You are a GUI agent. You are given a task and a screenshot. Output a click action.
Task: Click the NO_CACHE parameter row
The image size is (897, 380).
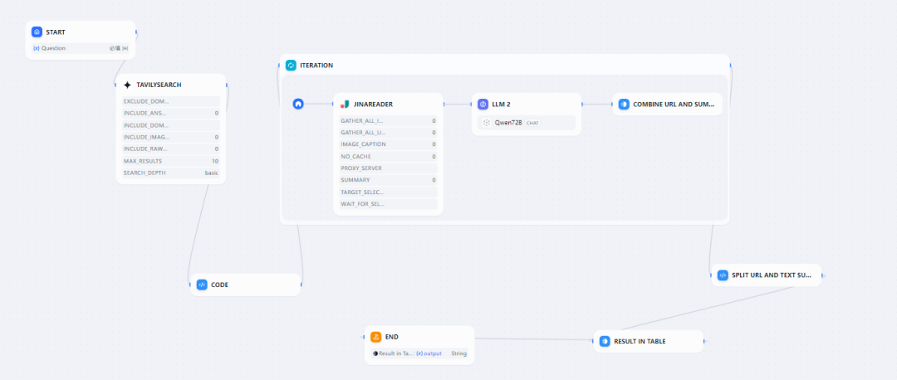[x=389, y=156]
